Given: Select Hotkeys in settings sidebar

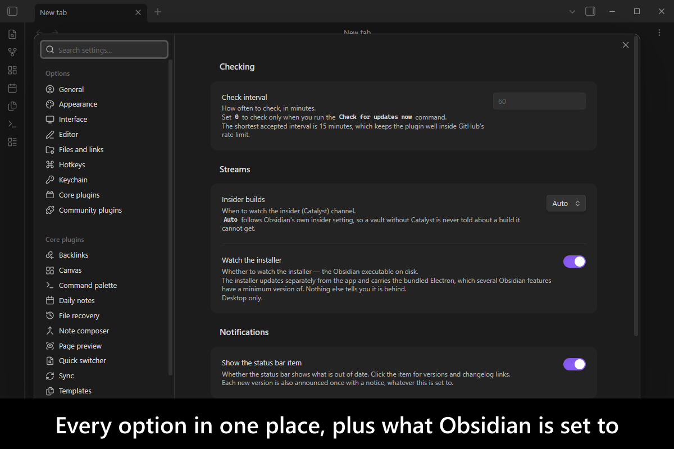Looking at the screenshot, I should (x=104, y=165).
